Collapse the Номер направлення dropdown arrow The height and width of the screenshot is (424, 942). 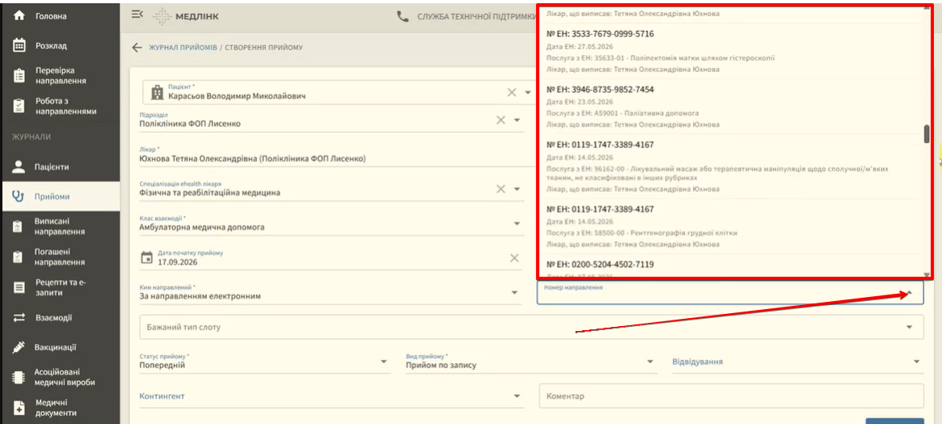910,293
